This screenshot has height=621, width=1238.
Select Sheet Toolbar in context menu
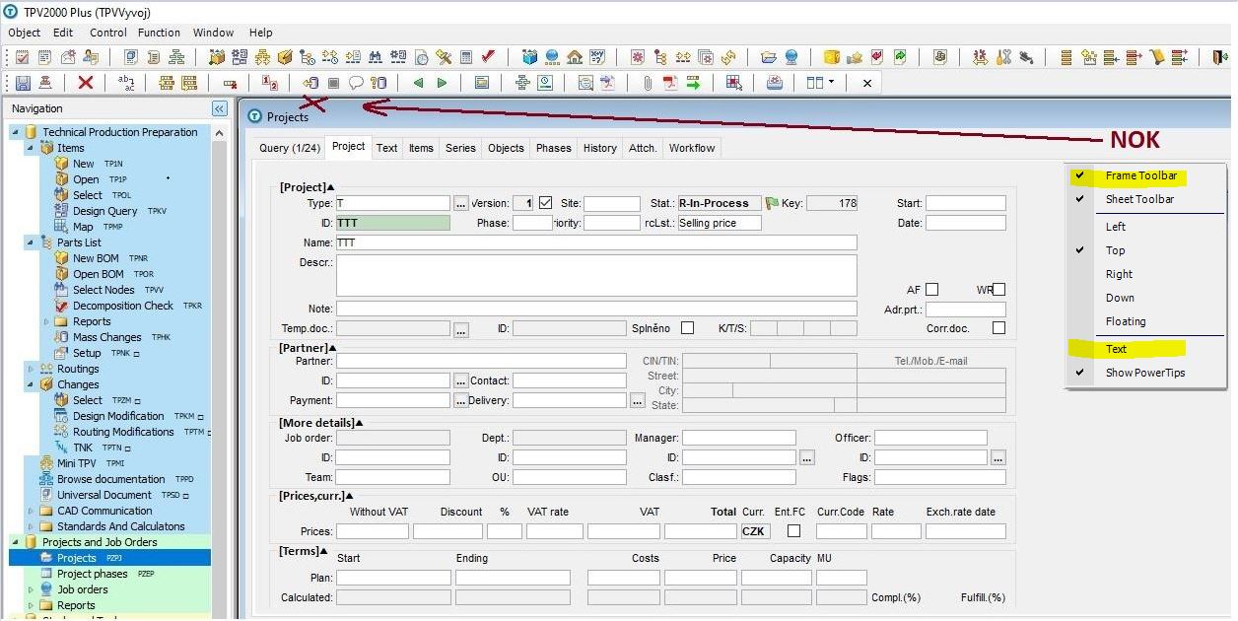(x=1139, y=199)
